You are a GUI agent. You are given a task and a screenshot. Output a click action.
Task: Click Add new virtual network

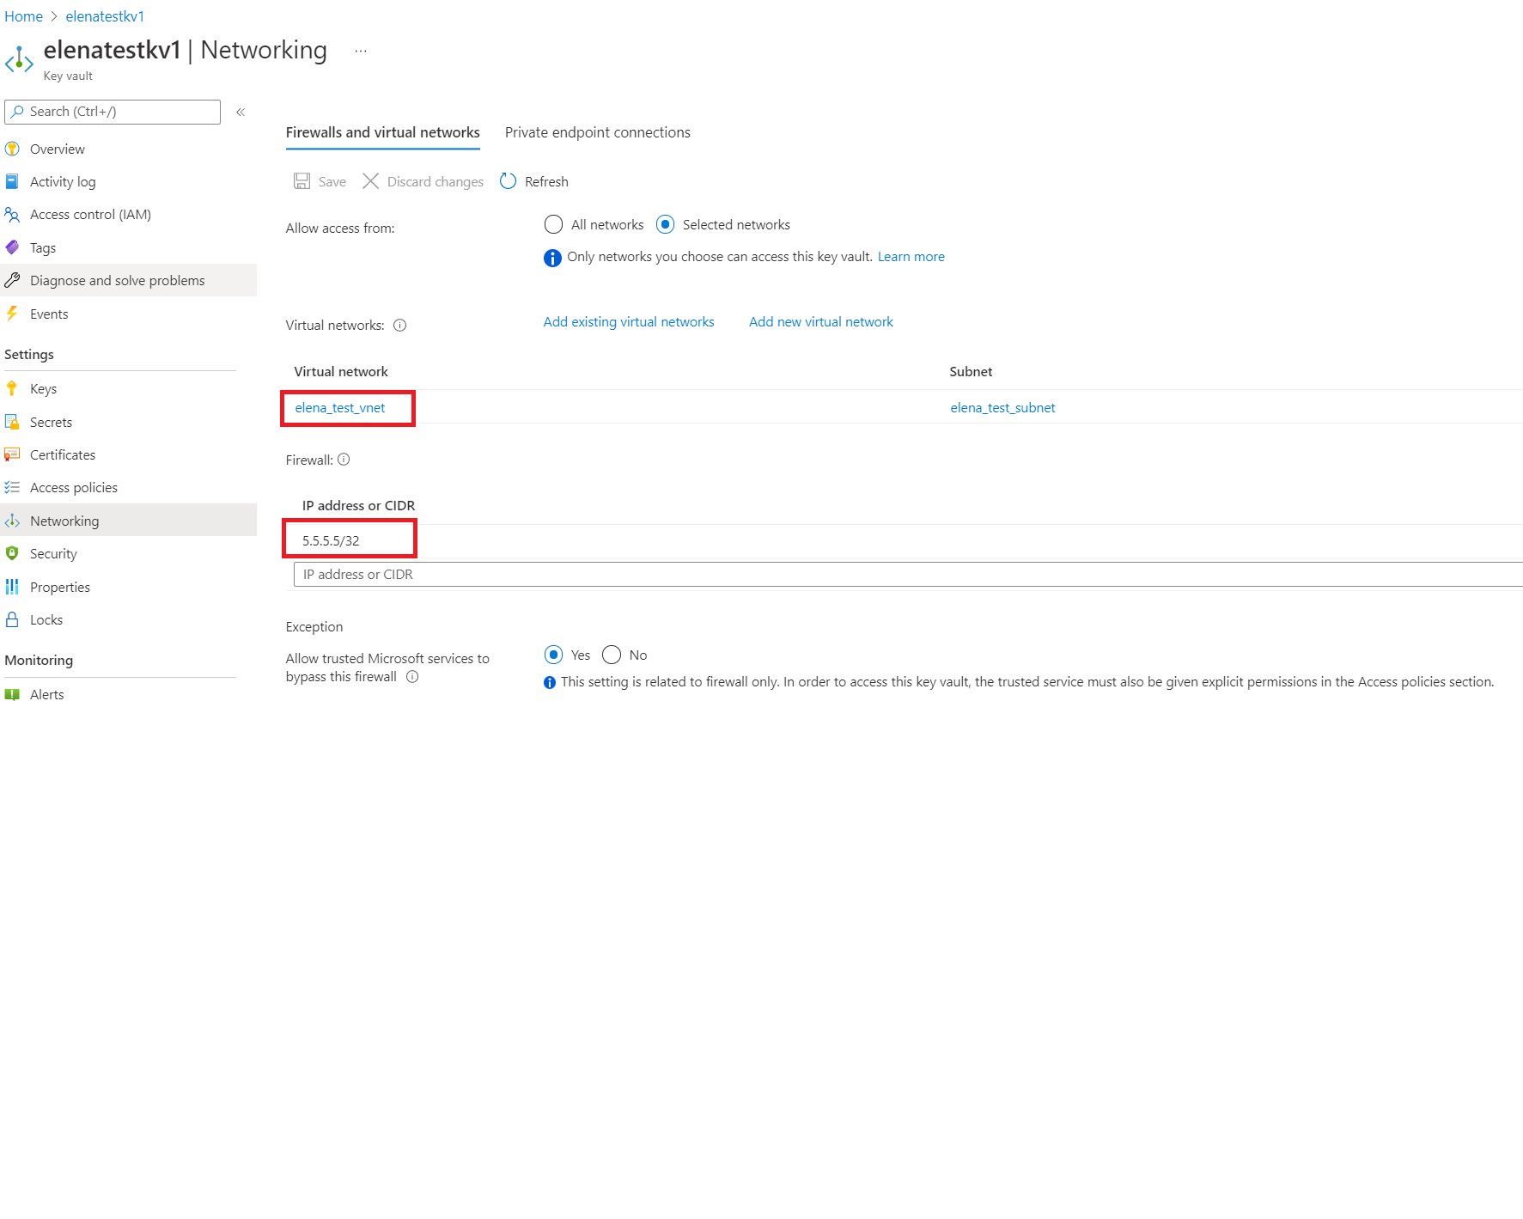tap(821, 321)
